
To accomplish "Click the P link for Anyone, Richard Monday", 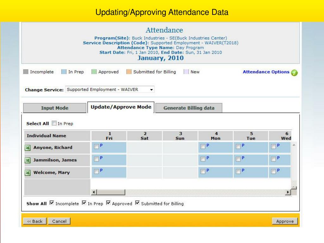I will [208, 146].
